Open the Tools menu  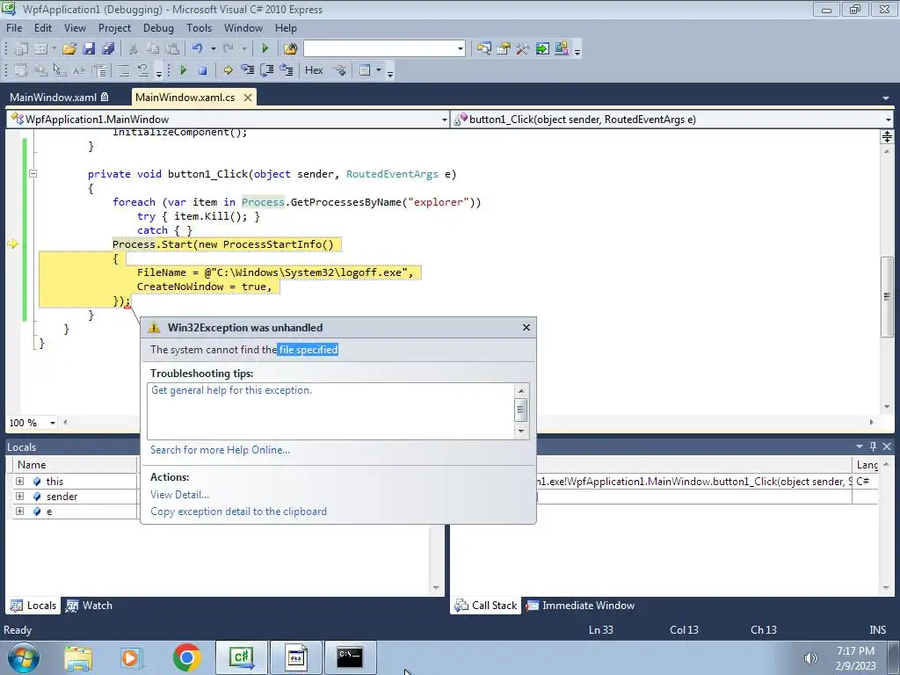click(199, 27)
